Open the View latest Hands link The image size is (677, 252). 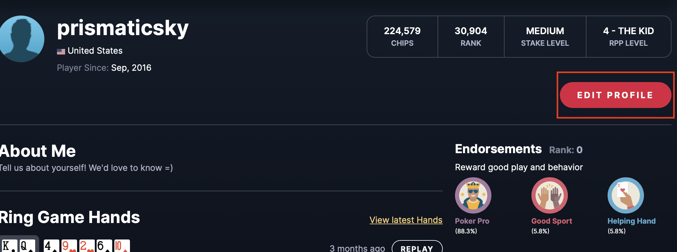tap(406, 220)
